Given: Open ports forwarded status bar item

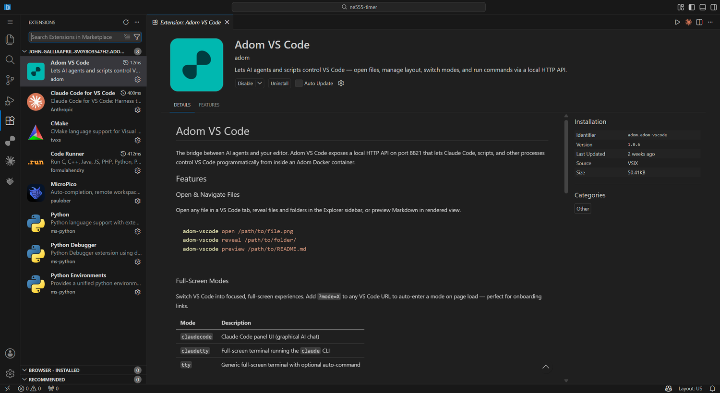Looking at the screenshot, I should pos(53,389).
